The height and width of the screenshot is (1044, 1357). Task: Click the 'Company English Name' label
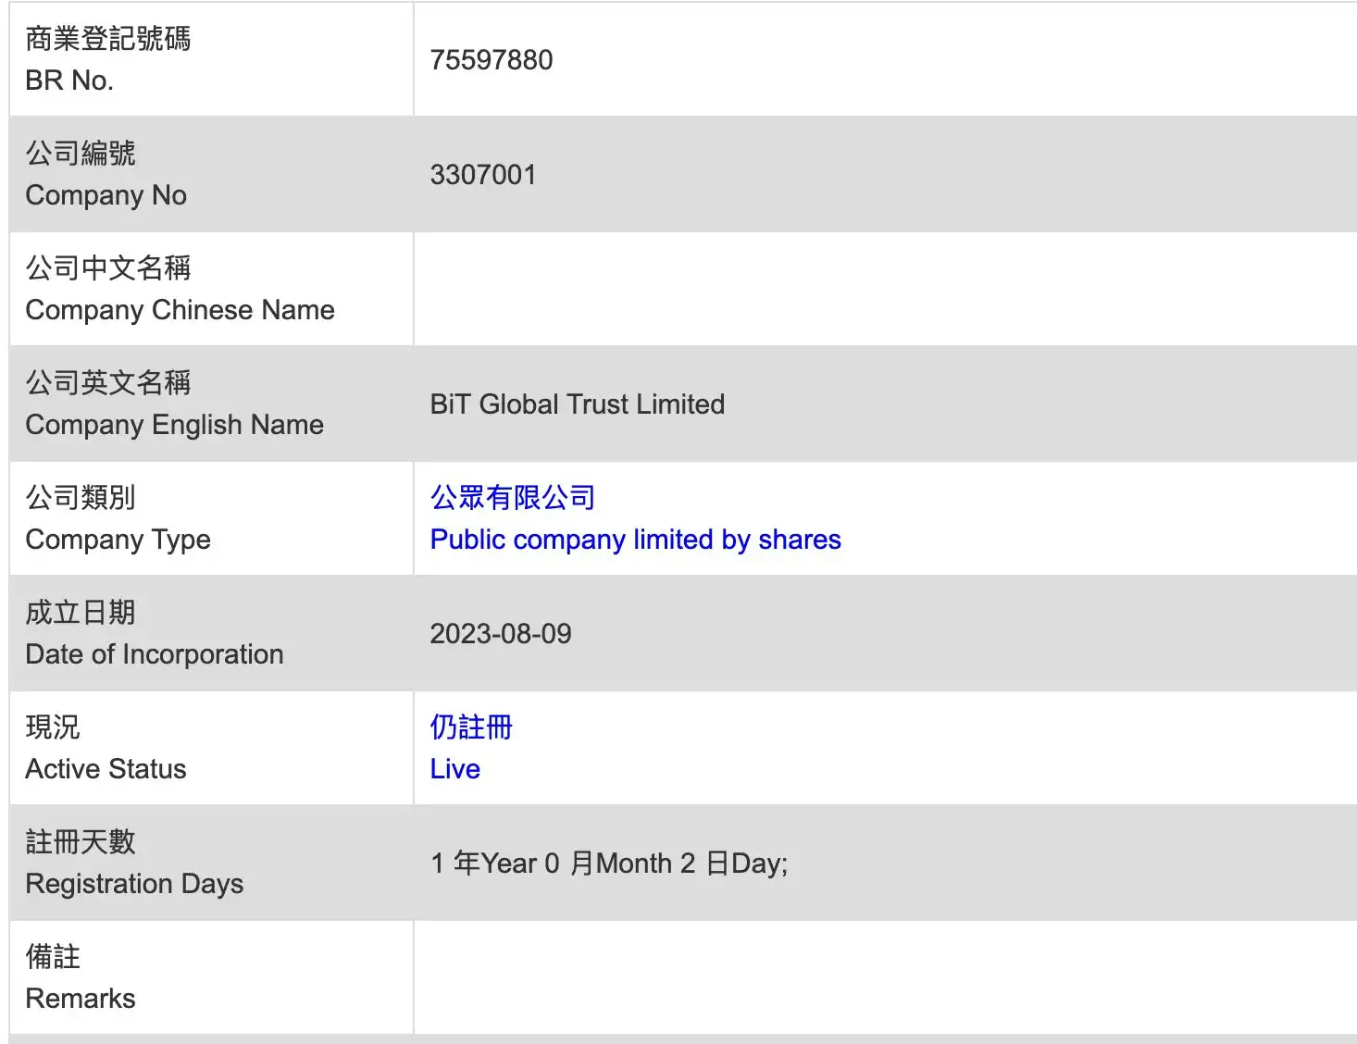click(174, 425)
